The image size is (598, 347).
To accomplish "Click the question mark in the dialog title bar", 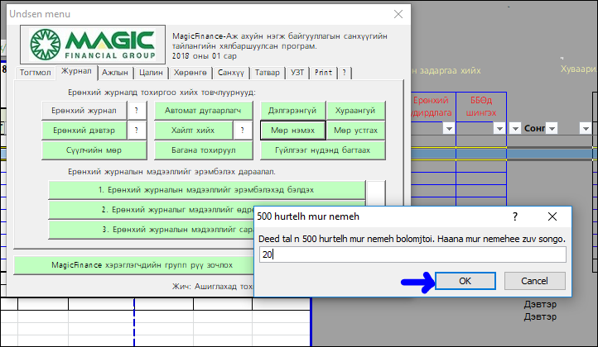I will tap(514, 216).
